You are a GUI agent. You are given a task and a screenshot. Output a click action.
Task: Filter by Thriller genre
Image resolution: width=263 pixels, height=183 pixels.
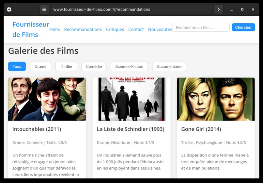[x=66, y=66]
